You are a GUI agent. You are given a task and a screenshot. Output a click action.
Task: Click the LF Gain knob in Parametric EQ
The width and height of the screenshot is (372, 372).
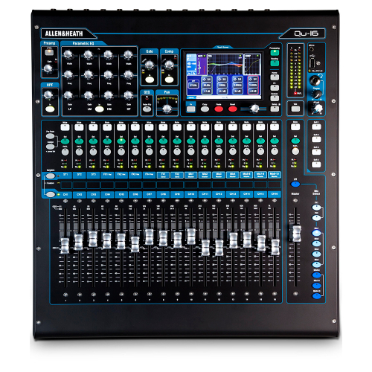68,95
